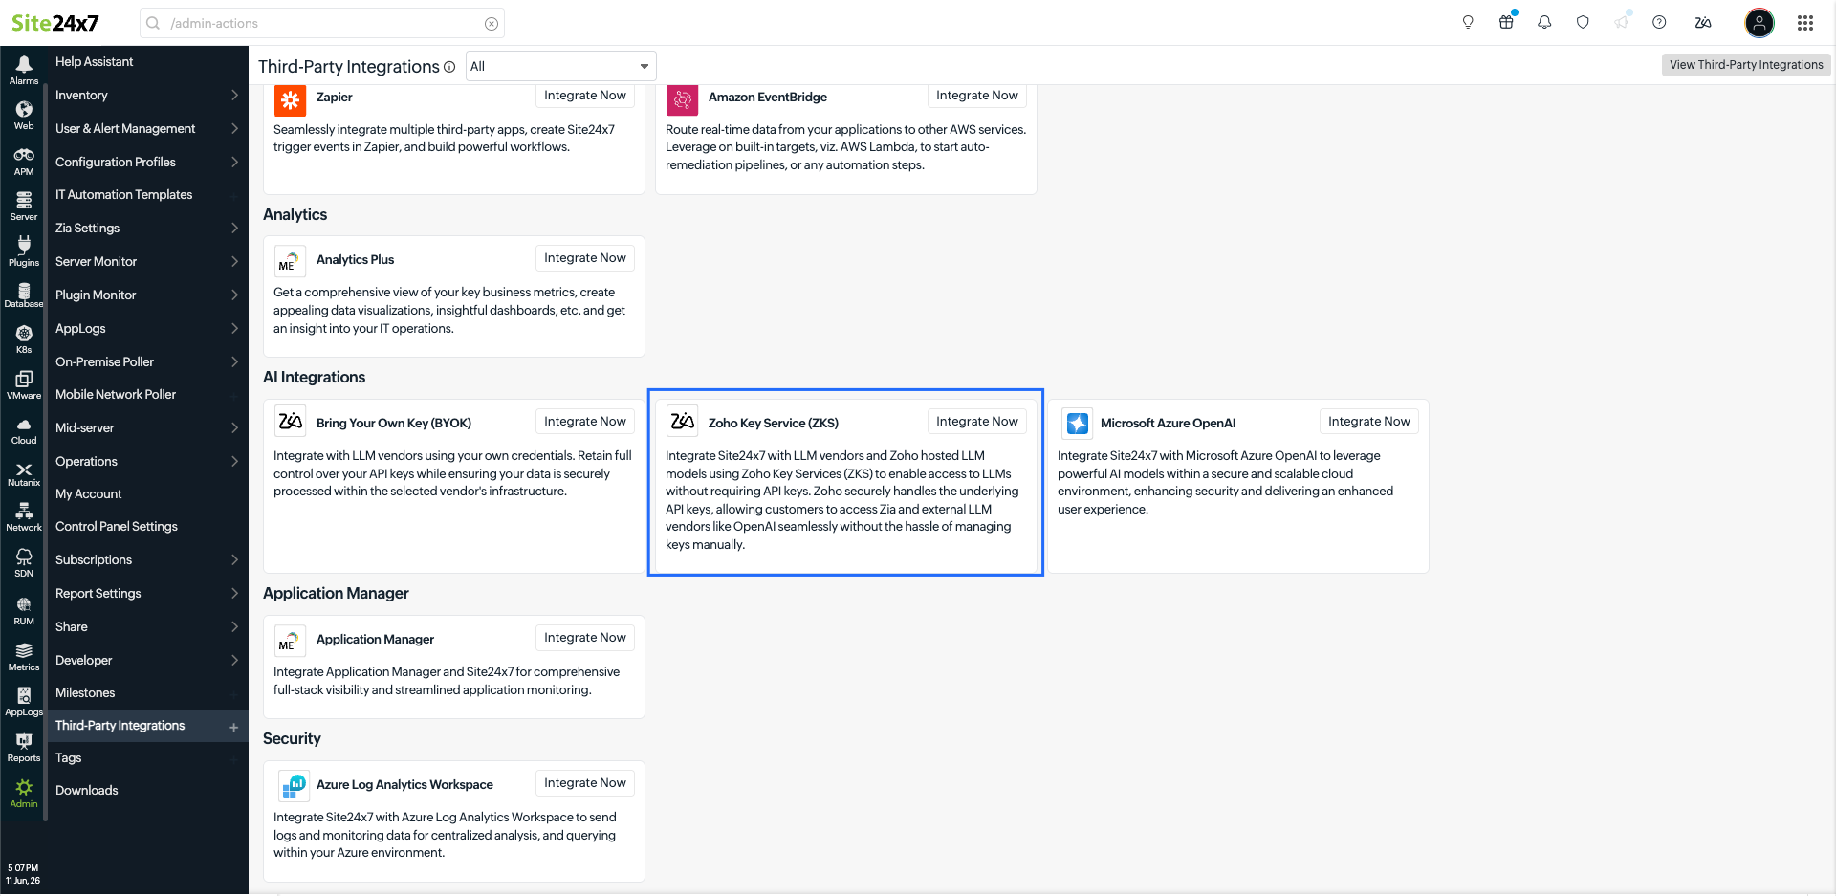Click the lightbulb tips icon in header
The width and height of the screenshot is (1836, 896).
(x=1468, y=22)
